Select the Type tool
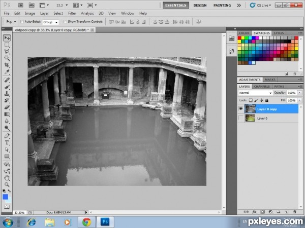 [x=7, y=142]
